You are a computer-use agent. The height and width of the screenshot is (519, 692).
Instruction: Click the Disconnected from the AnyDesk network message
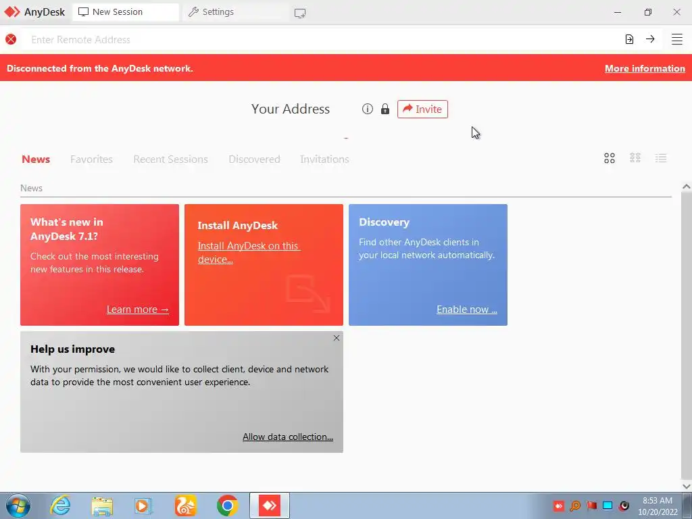point(100,68)
